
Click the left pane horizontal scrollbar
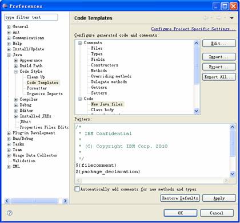pos(36,201)
